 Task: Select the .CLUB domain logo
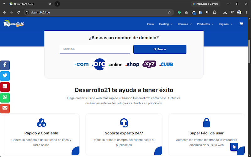point(166,64)
